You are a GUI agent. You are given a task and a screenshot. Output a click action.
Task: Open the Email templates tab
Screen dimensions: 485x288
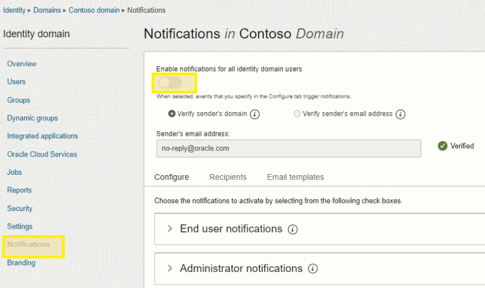[296, 177]
